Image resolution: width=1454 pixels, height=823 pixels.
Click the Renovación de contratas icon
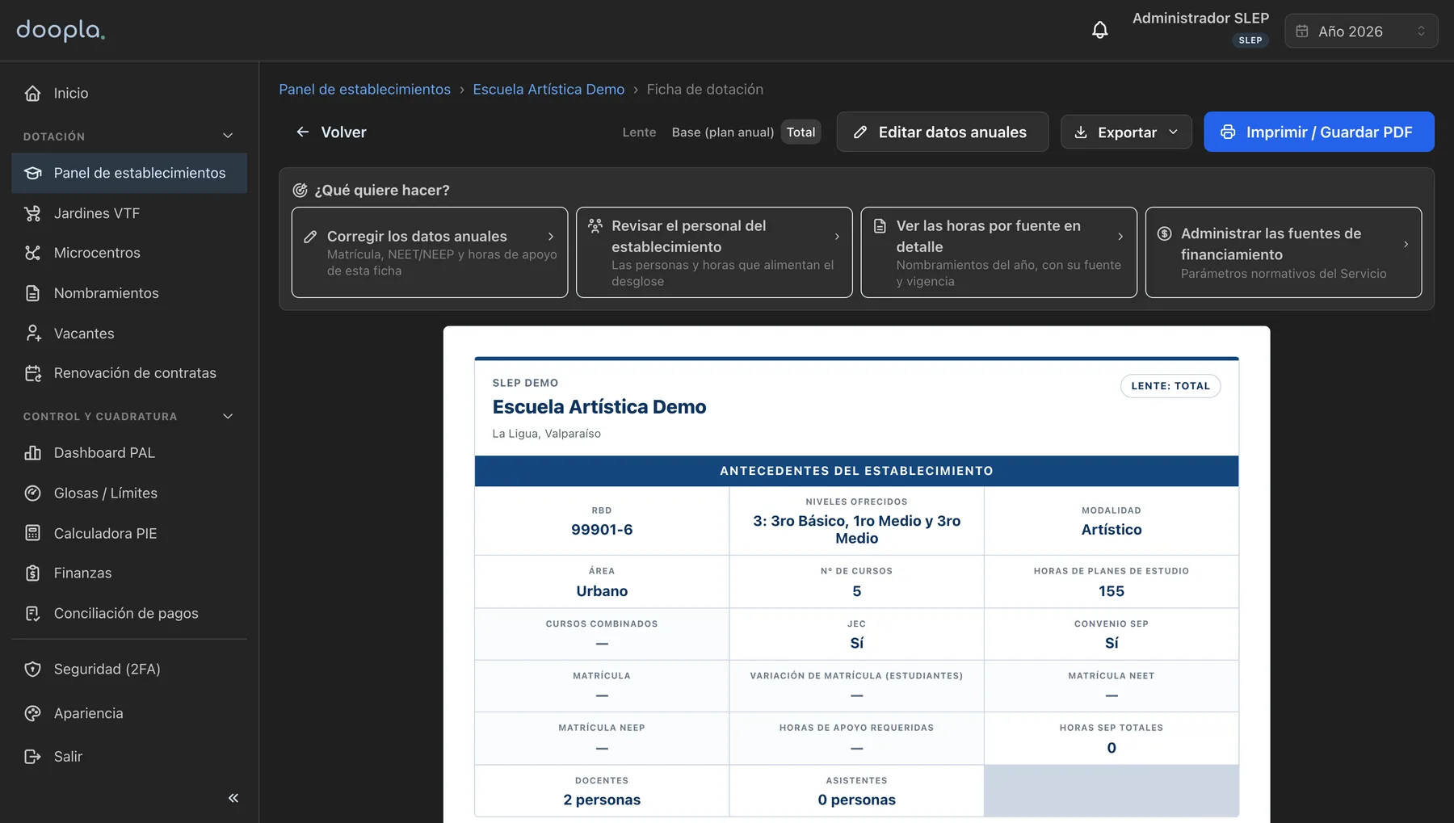pos(32,373)
